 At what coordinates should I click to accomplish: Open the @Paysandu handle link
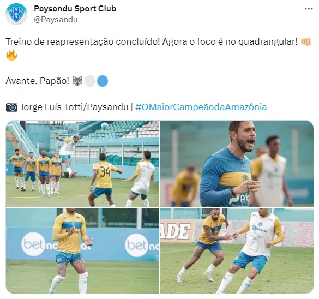click(x=56, y=20)
